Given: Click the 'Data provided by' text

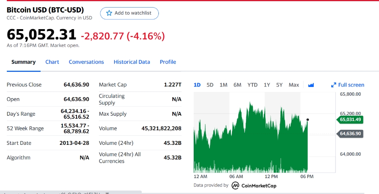Looking at the screenshot, I should pos(211,185).
